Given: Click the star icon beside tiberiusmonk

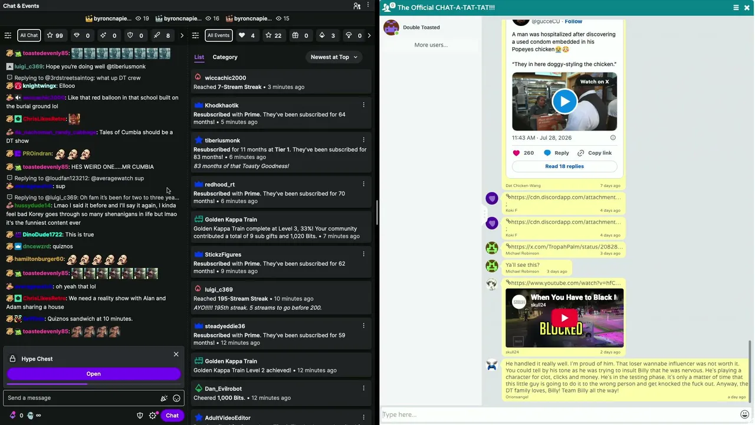Looking at the screenshot, I should pos(198,140).
